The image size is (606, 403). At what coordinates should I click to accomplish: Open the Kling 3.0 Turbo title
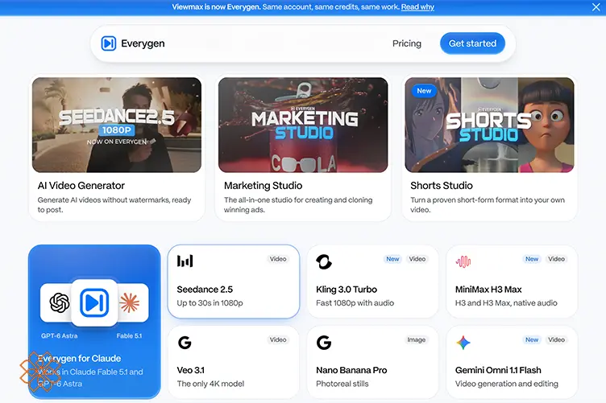347,290
